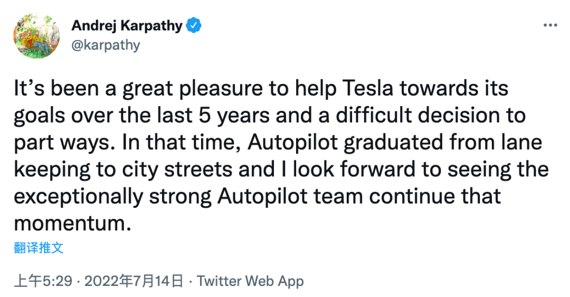This screenshot has height=297, width=570.
Task: Click the word keeping in the tweet
Action: 52,170
